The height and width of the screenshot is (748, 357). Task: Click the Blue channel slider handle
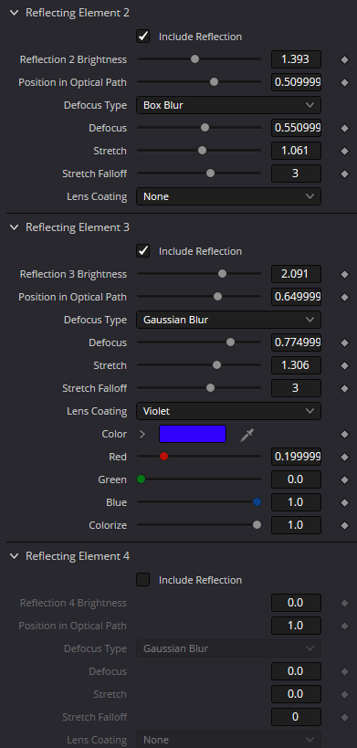[x=257, y=501]
